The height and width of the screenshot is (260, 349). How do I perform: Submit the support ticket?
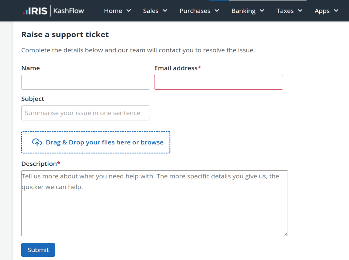click(x=38, y=250)
